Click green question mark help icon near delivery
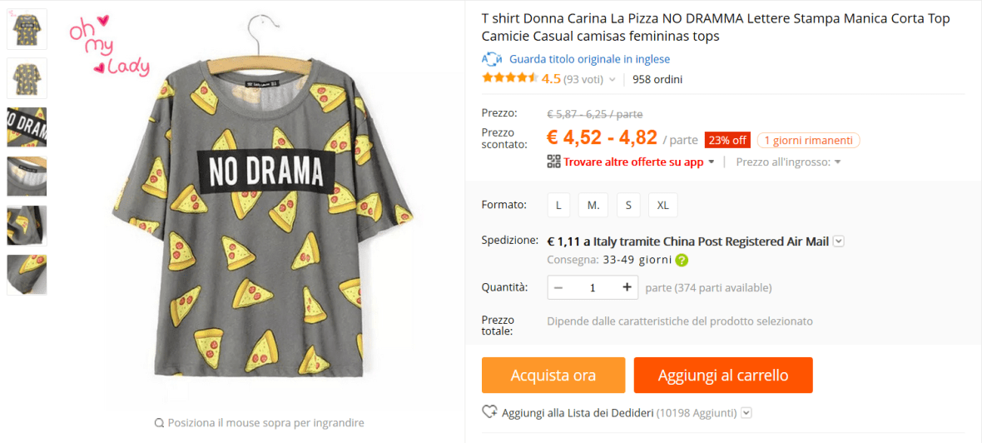The height and width of the screenshot is (443, 982). coord(682,260)
